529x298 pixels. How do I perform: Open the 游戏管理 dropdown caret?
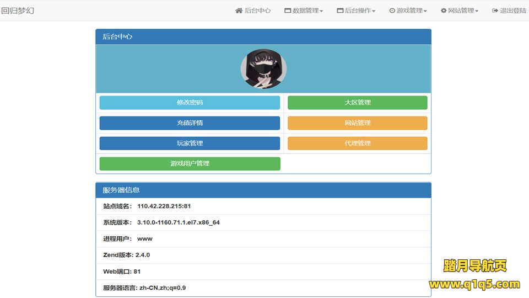click(425, 11)
